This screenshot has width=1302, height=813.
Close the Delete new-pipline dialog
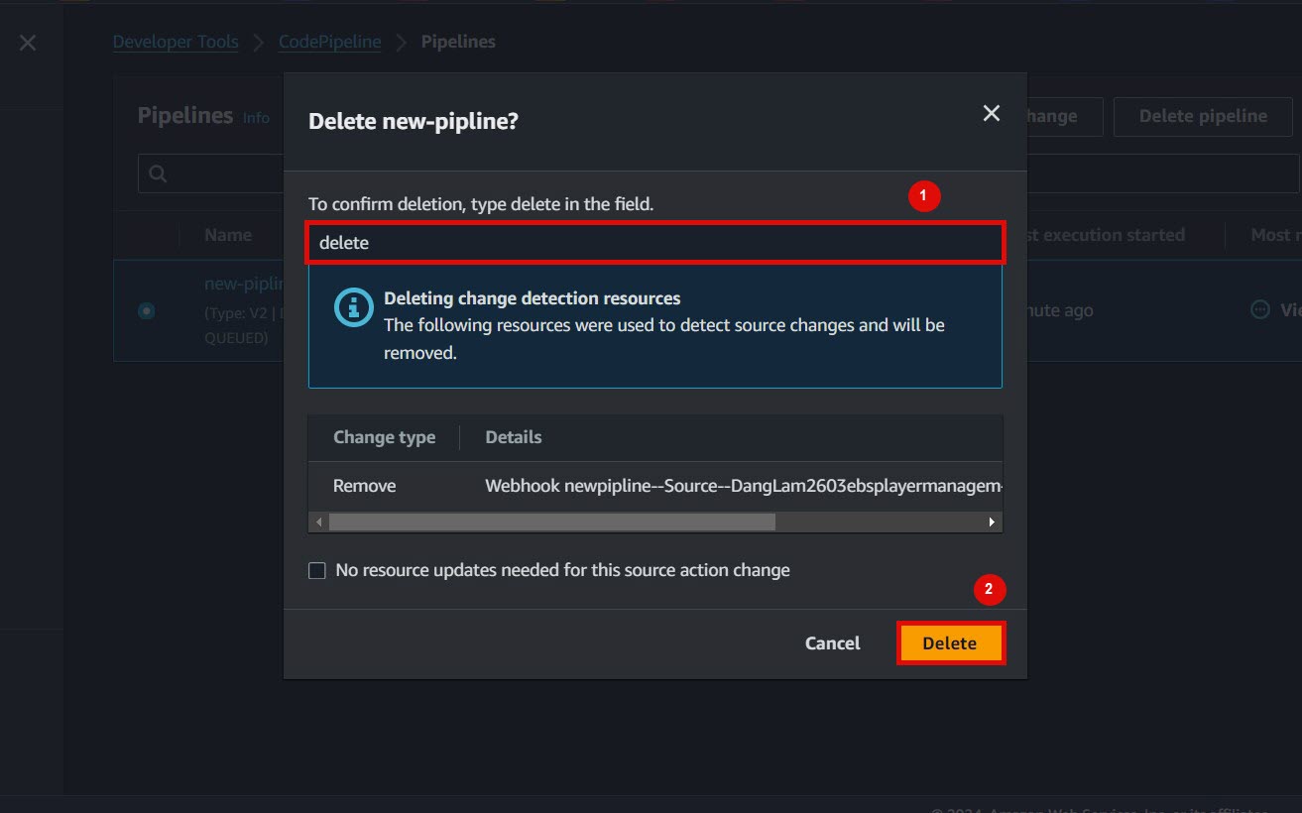[x=991, y=114]
